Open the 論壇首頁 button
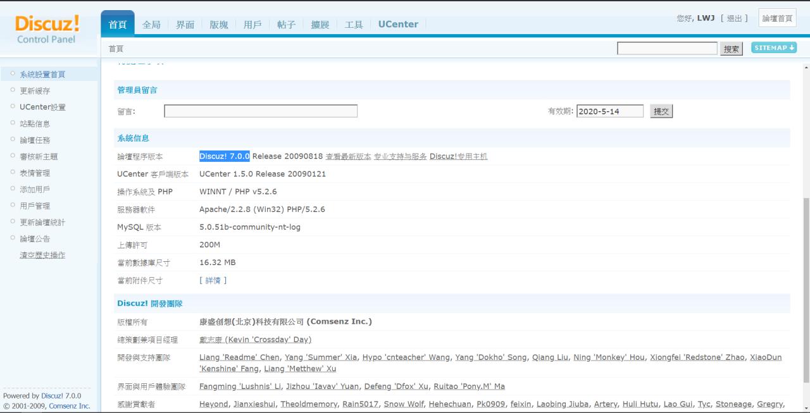 777,18
